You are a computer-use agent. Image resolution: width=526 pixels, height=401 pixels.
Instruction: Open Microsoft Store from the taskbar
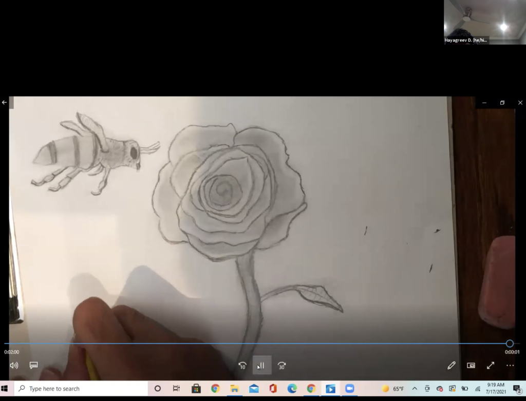pos(196,389)
